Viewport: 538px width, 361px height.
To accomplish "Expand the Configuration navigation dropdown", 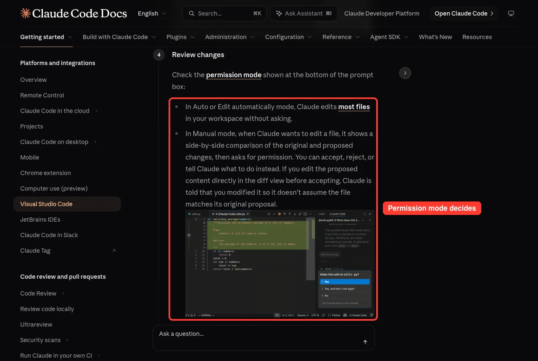I will 289,37.
